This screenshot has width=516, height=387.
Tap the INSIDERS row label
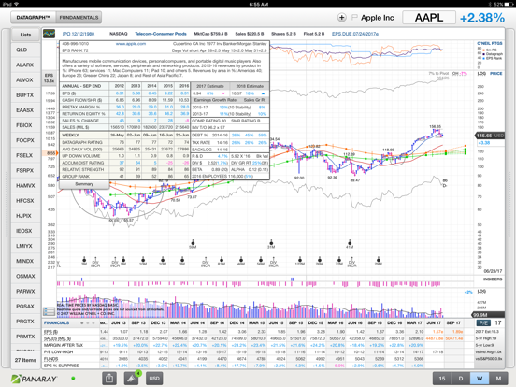pos(493,279)
